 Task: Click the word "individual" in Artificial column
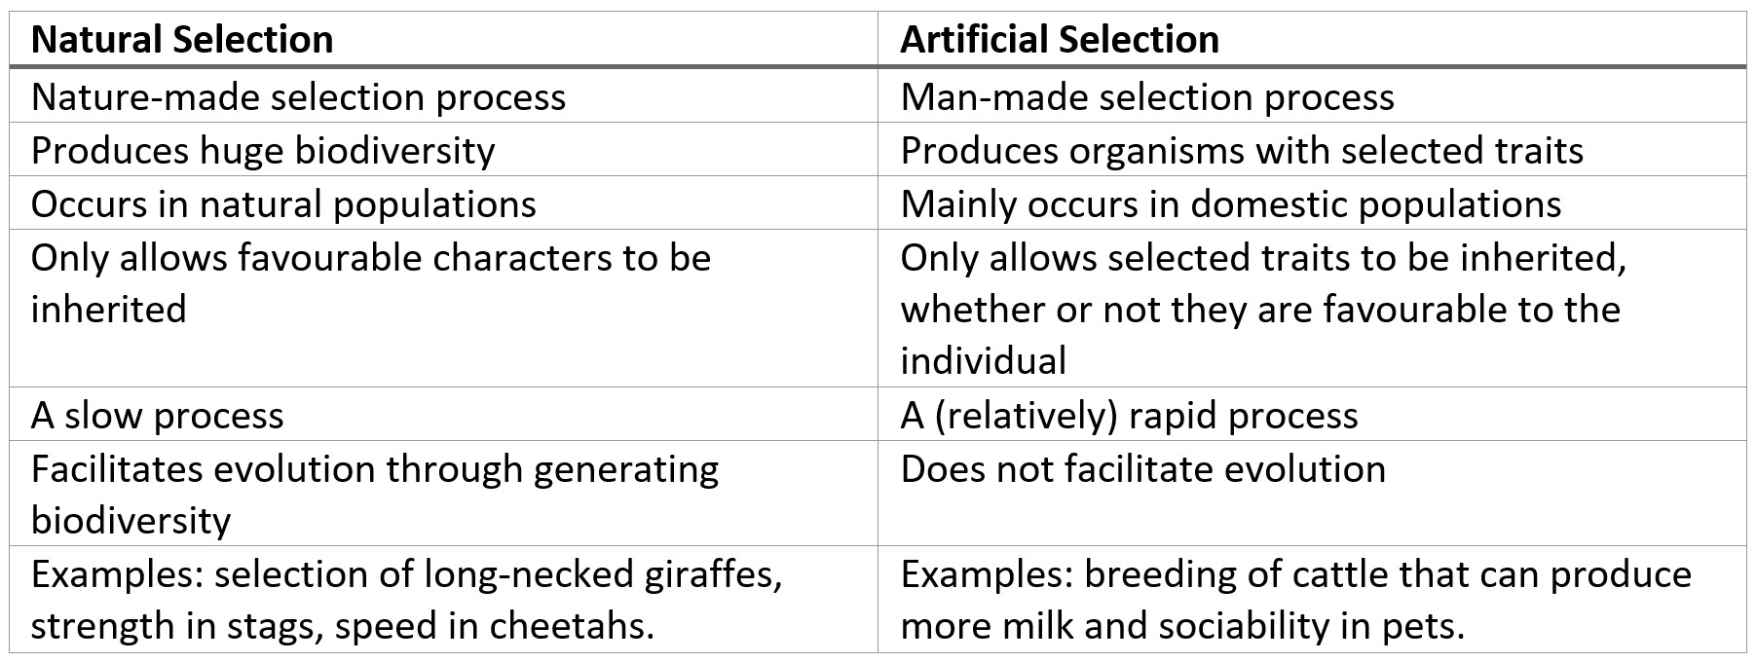point(983,361)
